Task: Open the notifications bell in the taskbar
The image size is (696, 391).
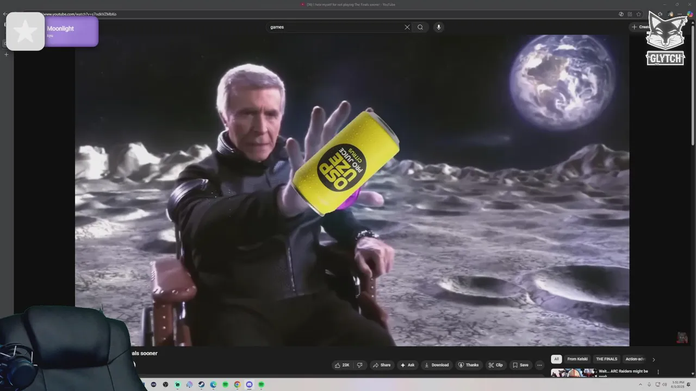Action: pos(688,384)
